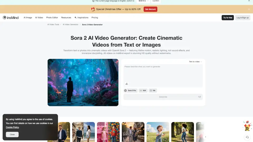
Task: Expand the Text to video mode dropdown
Action: pos(195,62)
